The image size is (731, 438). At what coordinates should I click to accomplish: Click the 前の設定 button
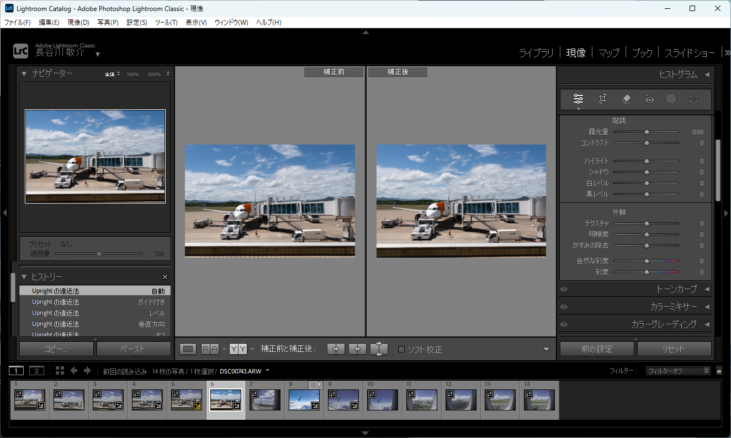click(597, 349)
